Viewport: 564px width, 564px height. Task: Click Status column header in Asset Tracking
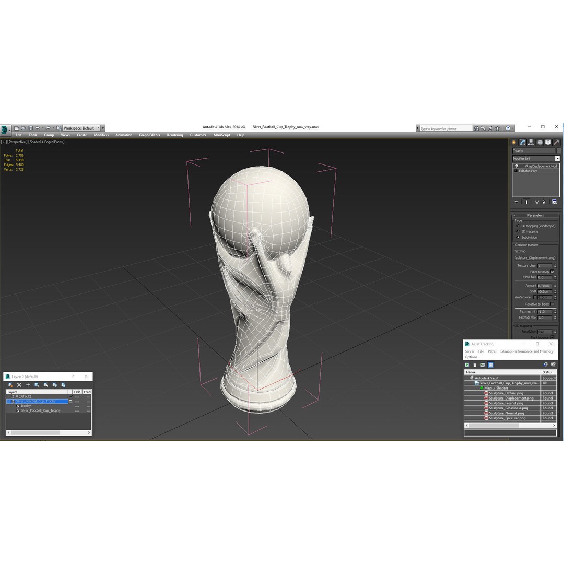(548, 372)
